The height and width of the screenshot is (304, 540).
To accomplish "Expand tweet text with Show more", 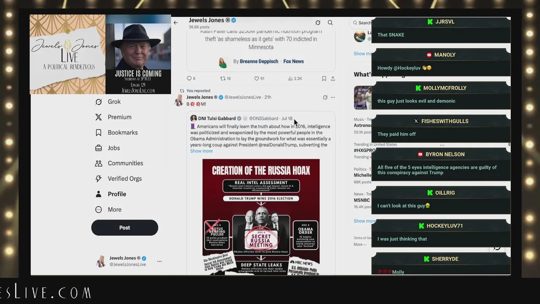I will 201,151.
